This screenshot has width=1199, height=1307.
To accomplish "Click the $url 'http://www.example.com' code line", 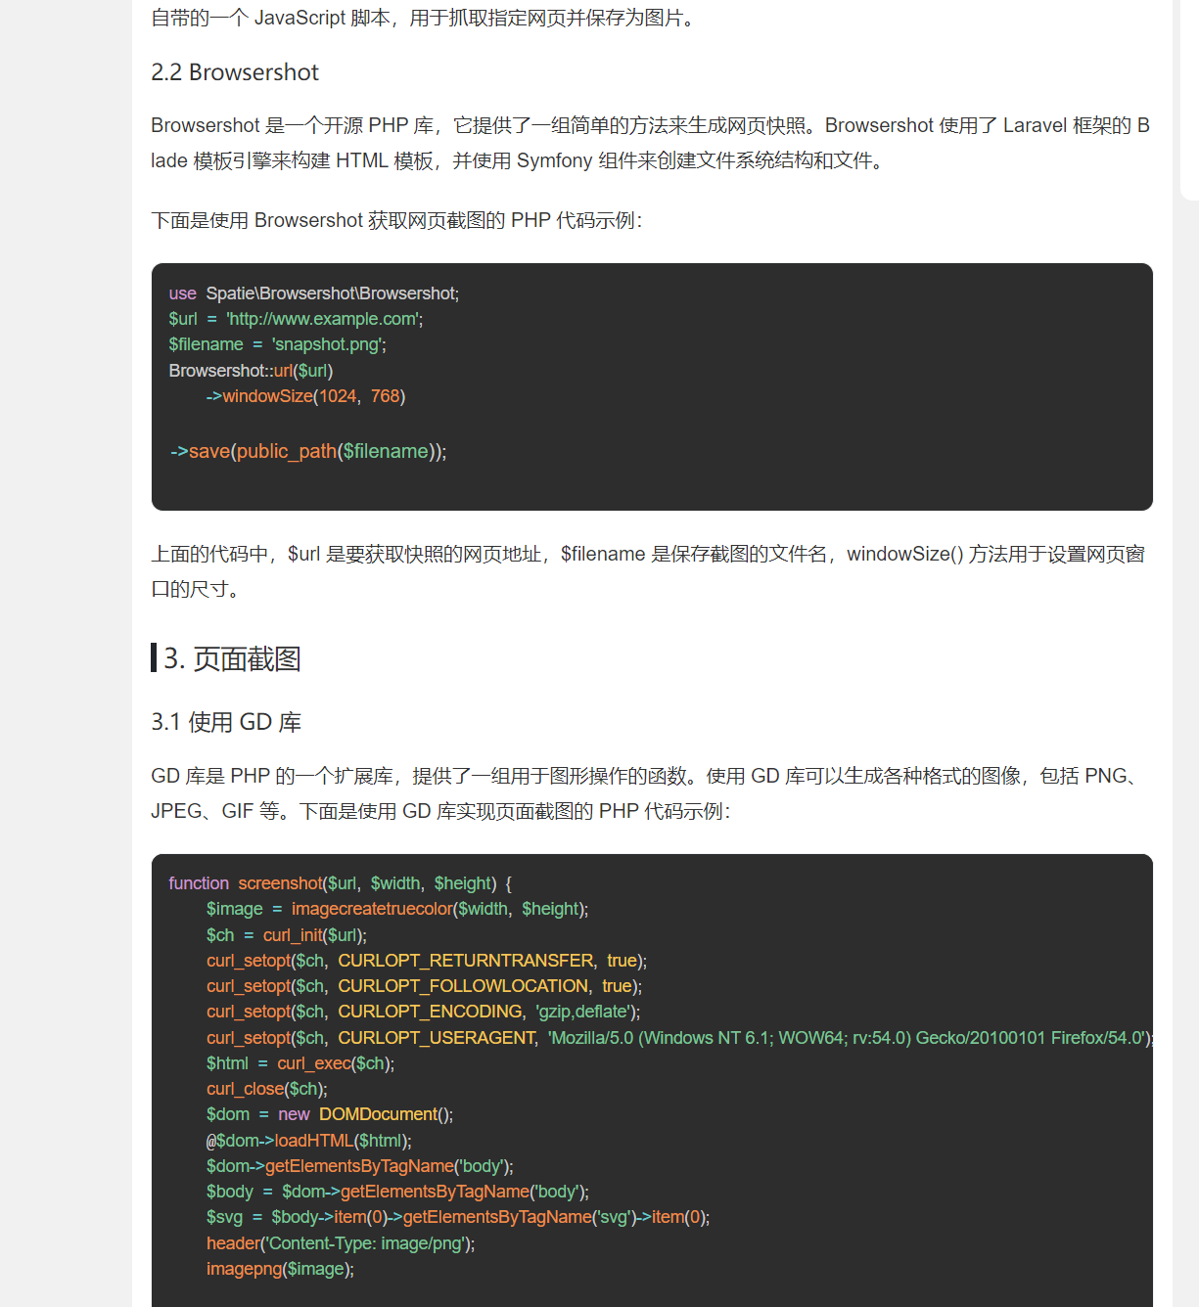I will click(296, 319).
